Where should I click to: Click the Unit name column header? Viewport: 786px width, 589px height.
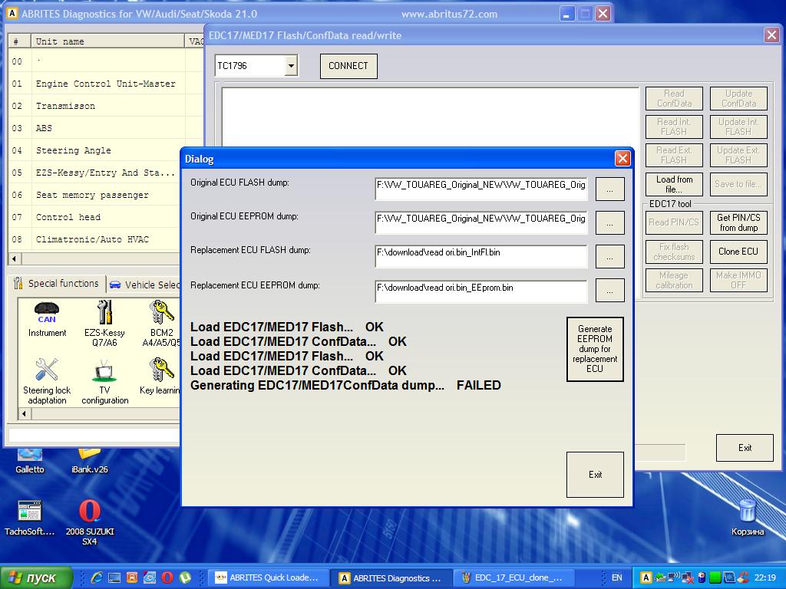107,41
